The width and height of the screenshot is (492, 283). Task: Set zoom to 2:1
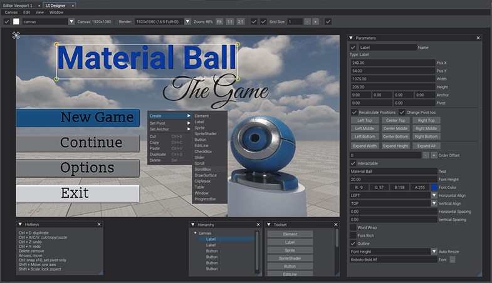click(241, 22)
